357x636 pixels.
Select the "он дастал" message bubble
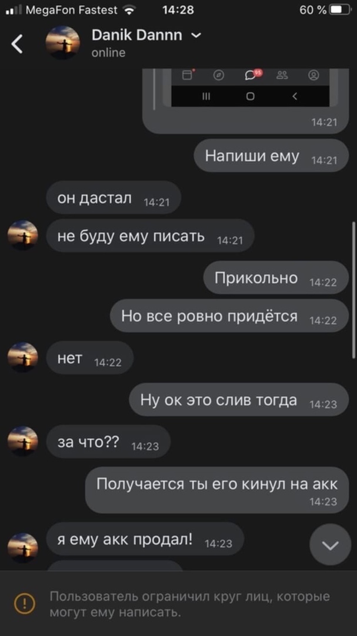(x=114, y=198)
